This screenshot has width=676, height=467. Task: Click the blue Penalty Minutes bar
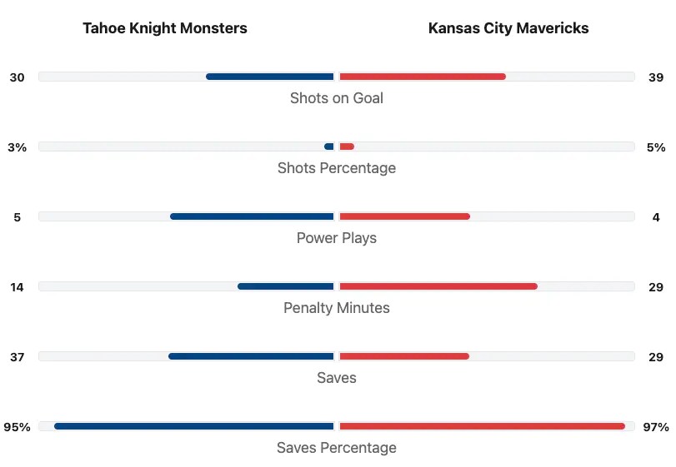coord(286,286)
